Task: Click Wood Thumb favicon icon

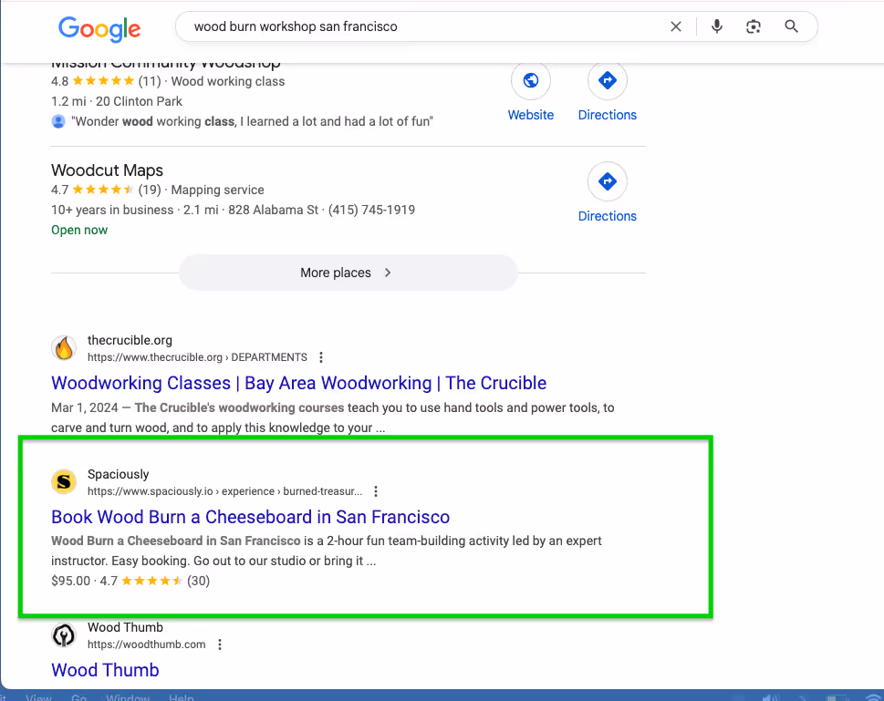Action: (x=64, y=635)
